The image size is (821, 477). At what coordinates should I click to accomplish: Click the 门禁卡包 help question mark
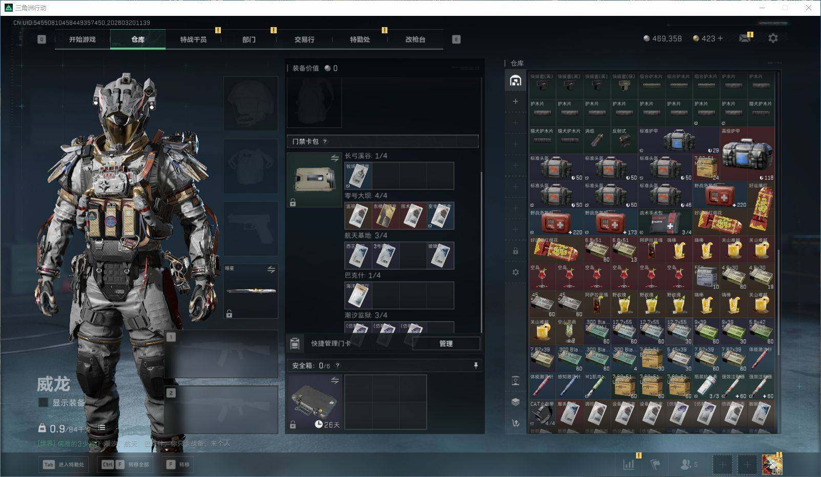[325, 141]
